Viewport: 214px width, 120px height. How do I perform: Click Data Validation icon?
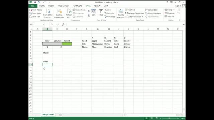point(126,17)
